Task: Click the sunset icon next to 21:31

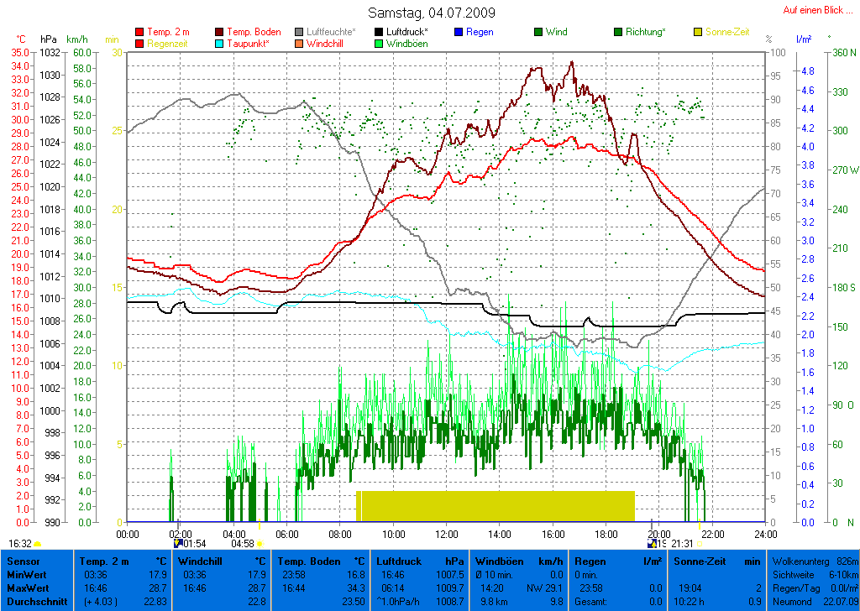Action: 700,544
